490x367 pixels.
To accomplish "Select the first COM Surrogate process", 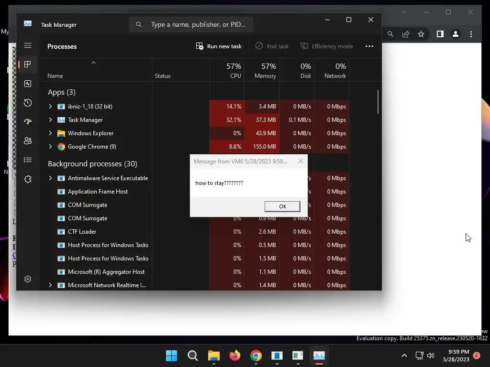I will (88, 205).
